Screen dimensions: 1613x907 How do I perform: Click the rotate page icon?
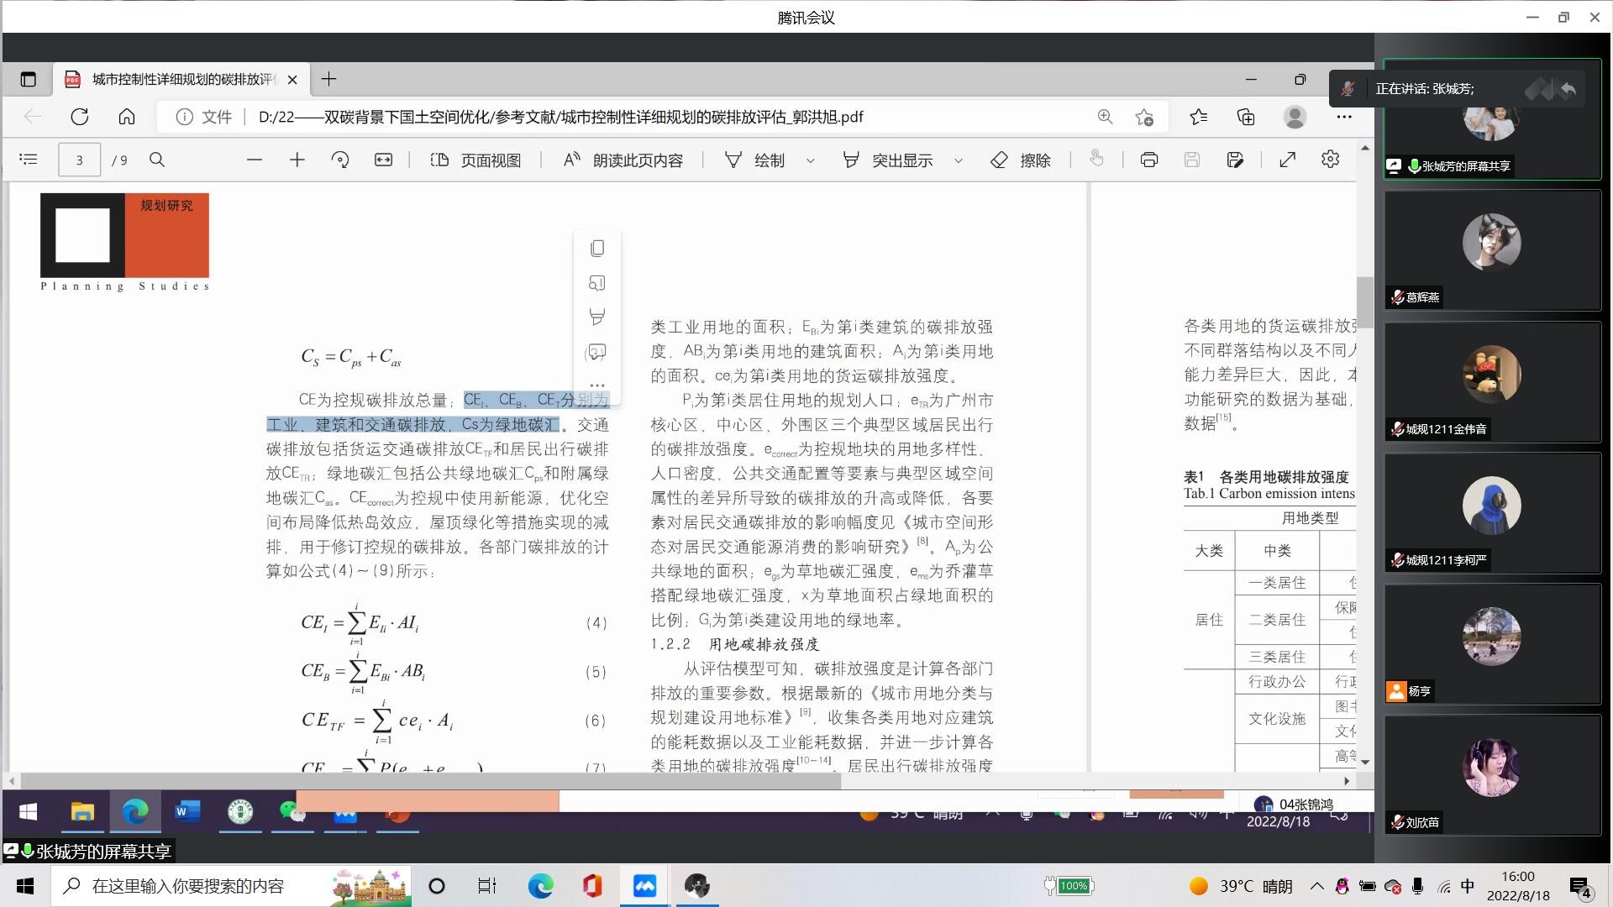pos(340,160)
